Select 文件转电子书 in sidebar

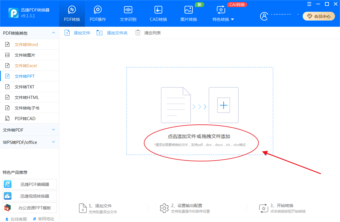pos(30,108)
